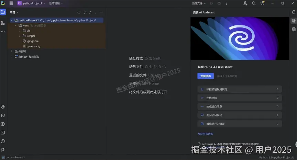Select the pyvenv.cfg file
The width and height of the screenshot is (297, 160).
[31, 46]
